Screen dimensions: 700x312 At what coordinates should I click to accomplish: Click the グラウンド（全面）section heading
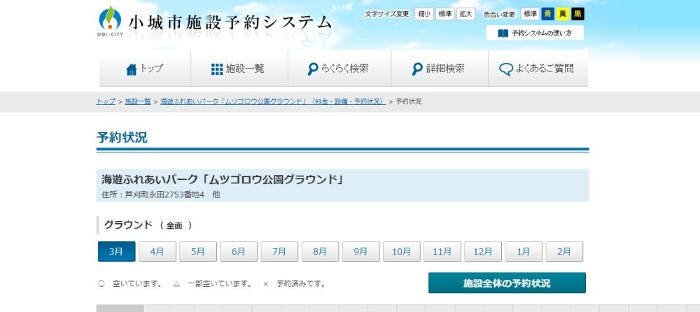click(148, 225)
